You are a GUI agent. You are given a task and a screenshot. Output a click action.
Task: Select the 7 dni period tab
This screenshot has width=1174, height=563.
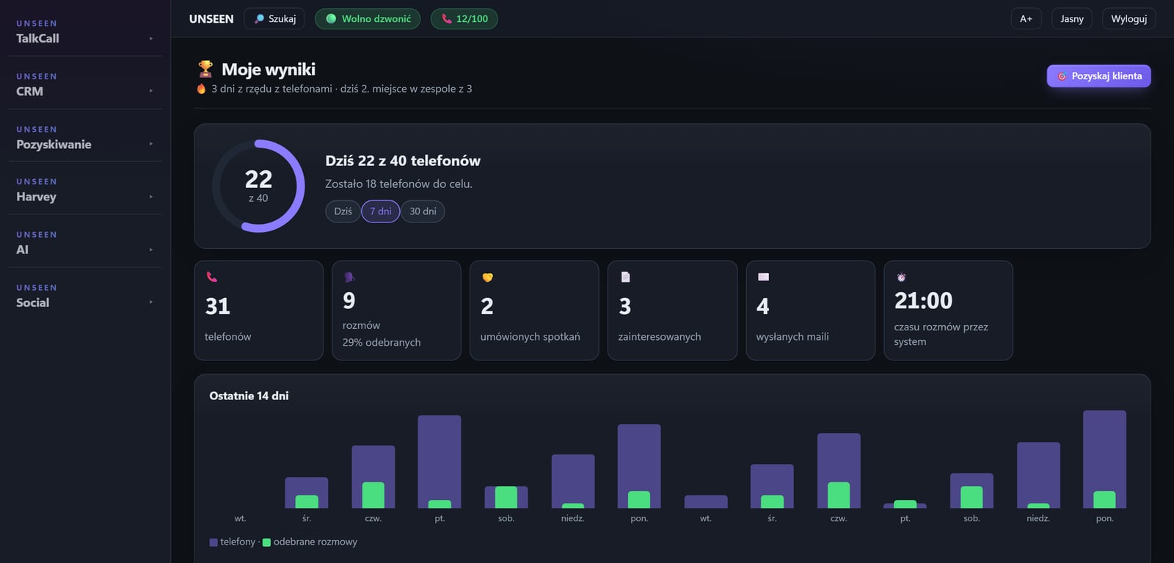click(x=380, y=211)
